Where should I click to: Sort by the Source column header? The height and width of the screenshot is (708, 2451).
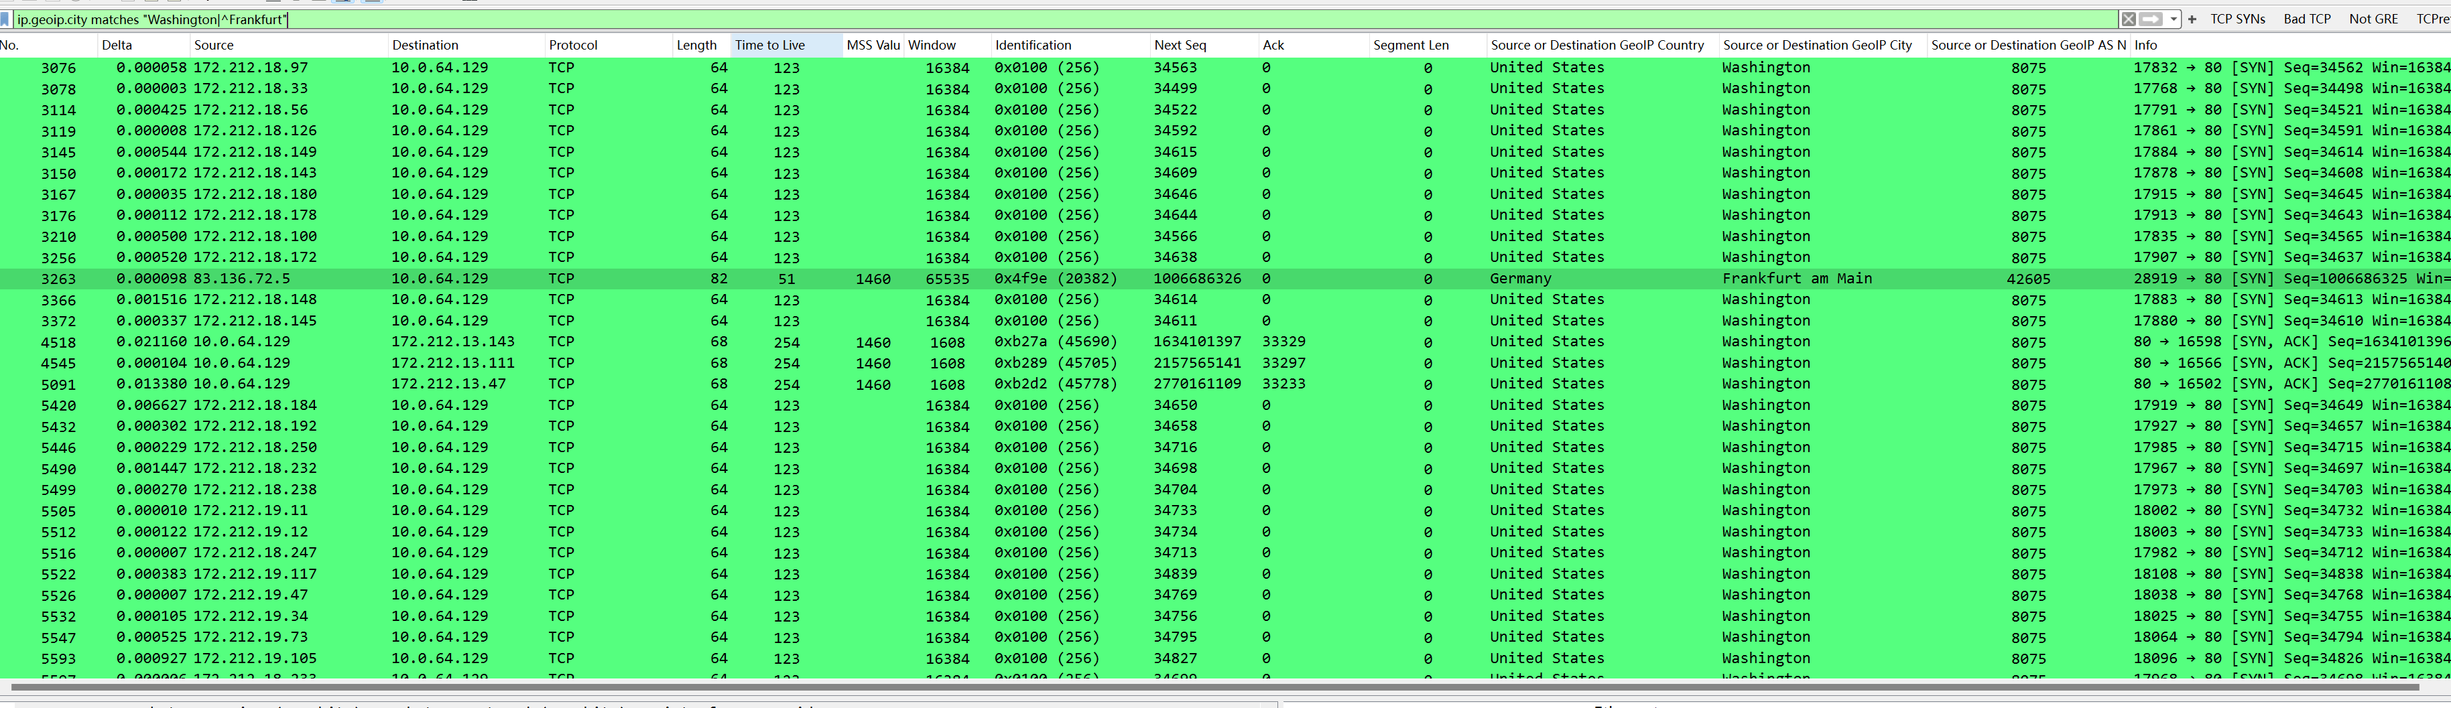point(290,45)
